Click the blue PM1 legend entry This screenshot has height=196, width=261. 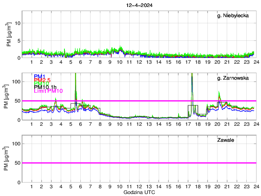click(40, 76)
